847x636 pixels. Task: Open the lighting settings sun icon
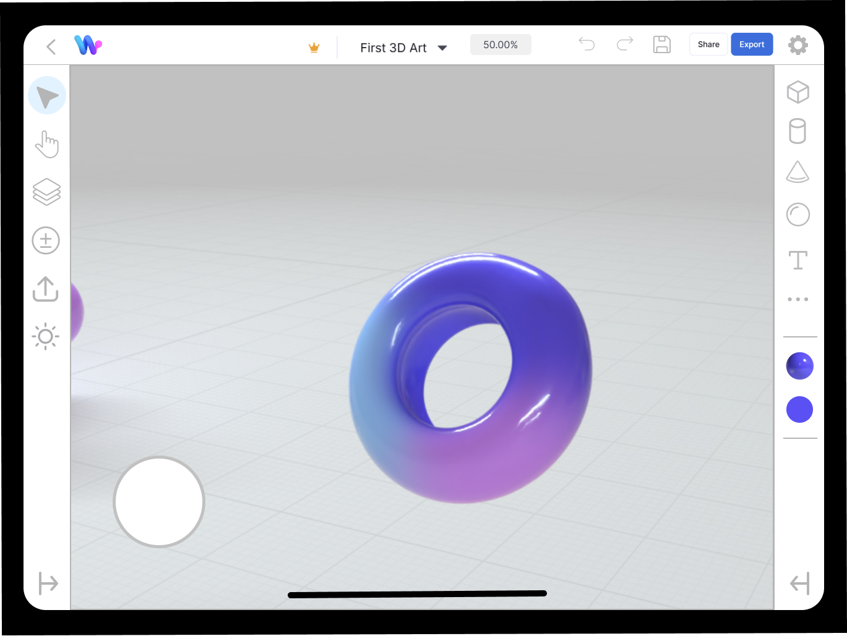click(45, 337)
